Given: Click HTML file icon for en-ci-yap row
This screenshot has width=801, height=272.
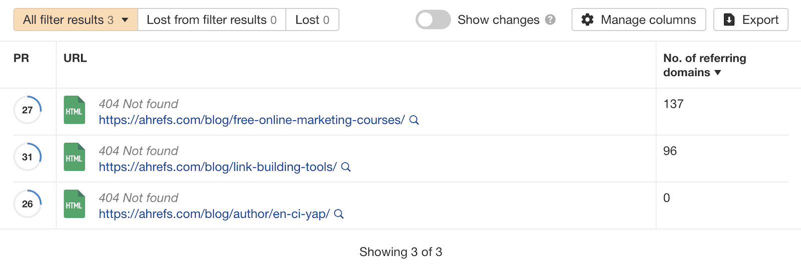Looking at the screenshot, I should point(74,204).
